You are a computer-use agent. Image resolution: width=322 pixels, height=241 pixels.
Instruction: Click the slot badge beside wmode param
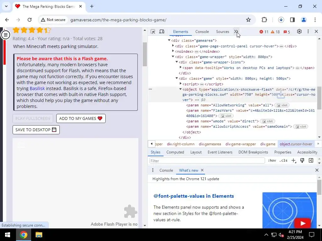pyautogui.click(x=267, y=121)
